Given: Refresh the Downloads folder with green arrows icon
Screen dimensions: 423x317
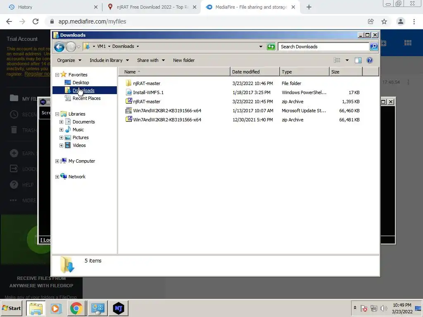Looking at the screenshot, I should [271, 47].
